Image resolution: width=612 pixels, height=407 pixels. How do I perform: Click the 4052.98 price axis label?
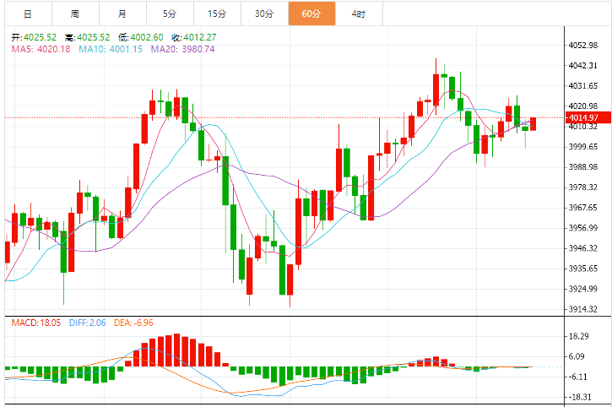click(583, 45)
